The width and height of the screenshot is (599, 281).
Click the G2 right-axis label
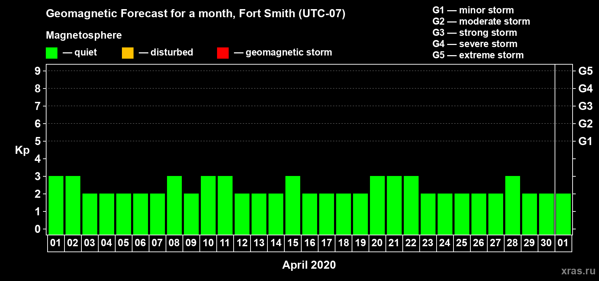pyautogui.click(x=585, y=124)
